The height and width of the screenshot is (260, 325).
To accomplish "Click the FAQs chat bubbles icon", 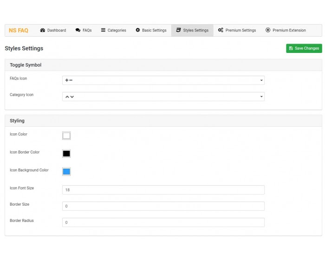I will (78, 31).
